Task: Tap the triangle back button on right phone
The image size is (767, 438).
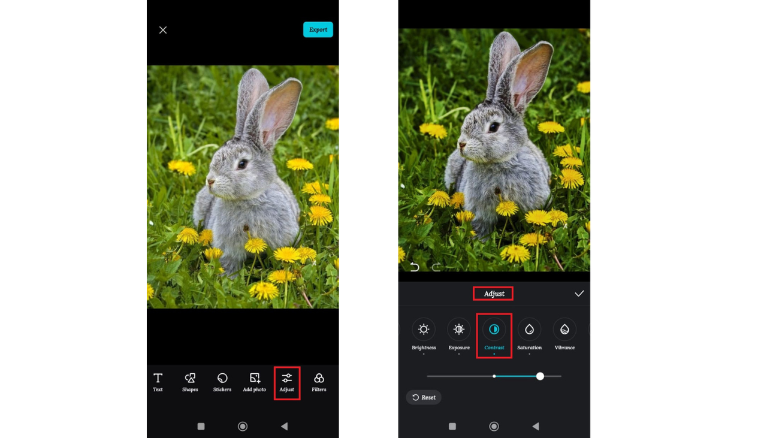Action: point(536,427)
